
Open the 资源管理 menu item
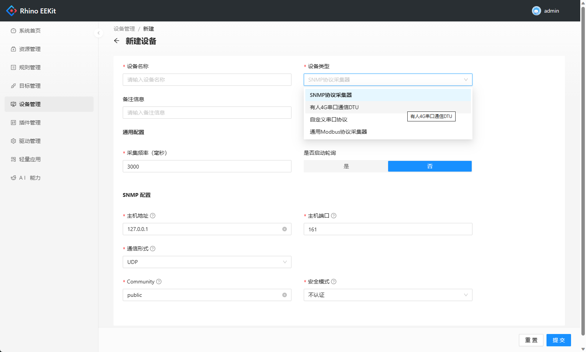click(49, 49)
